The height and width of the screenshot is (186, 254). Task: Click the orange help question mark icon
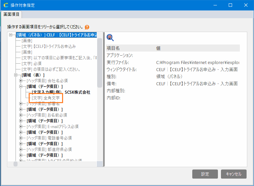(x=87, y=27)
